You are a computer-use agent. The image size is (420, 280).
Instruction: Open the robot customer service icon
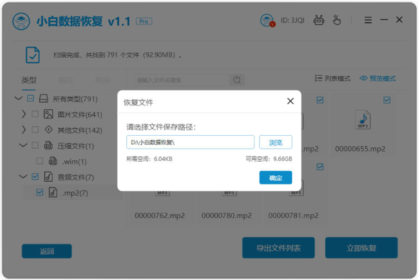pos(318,20)
